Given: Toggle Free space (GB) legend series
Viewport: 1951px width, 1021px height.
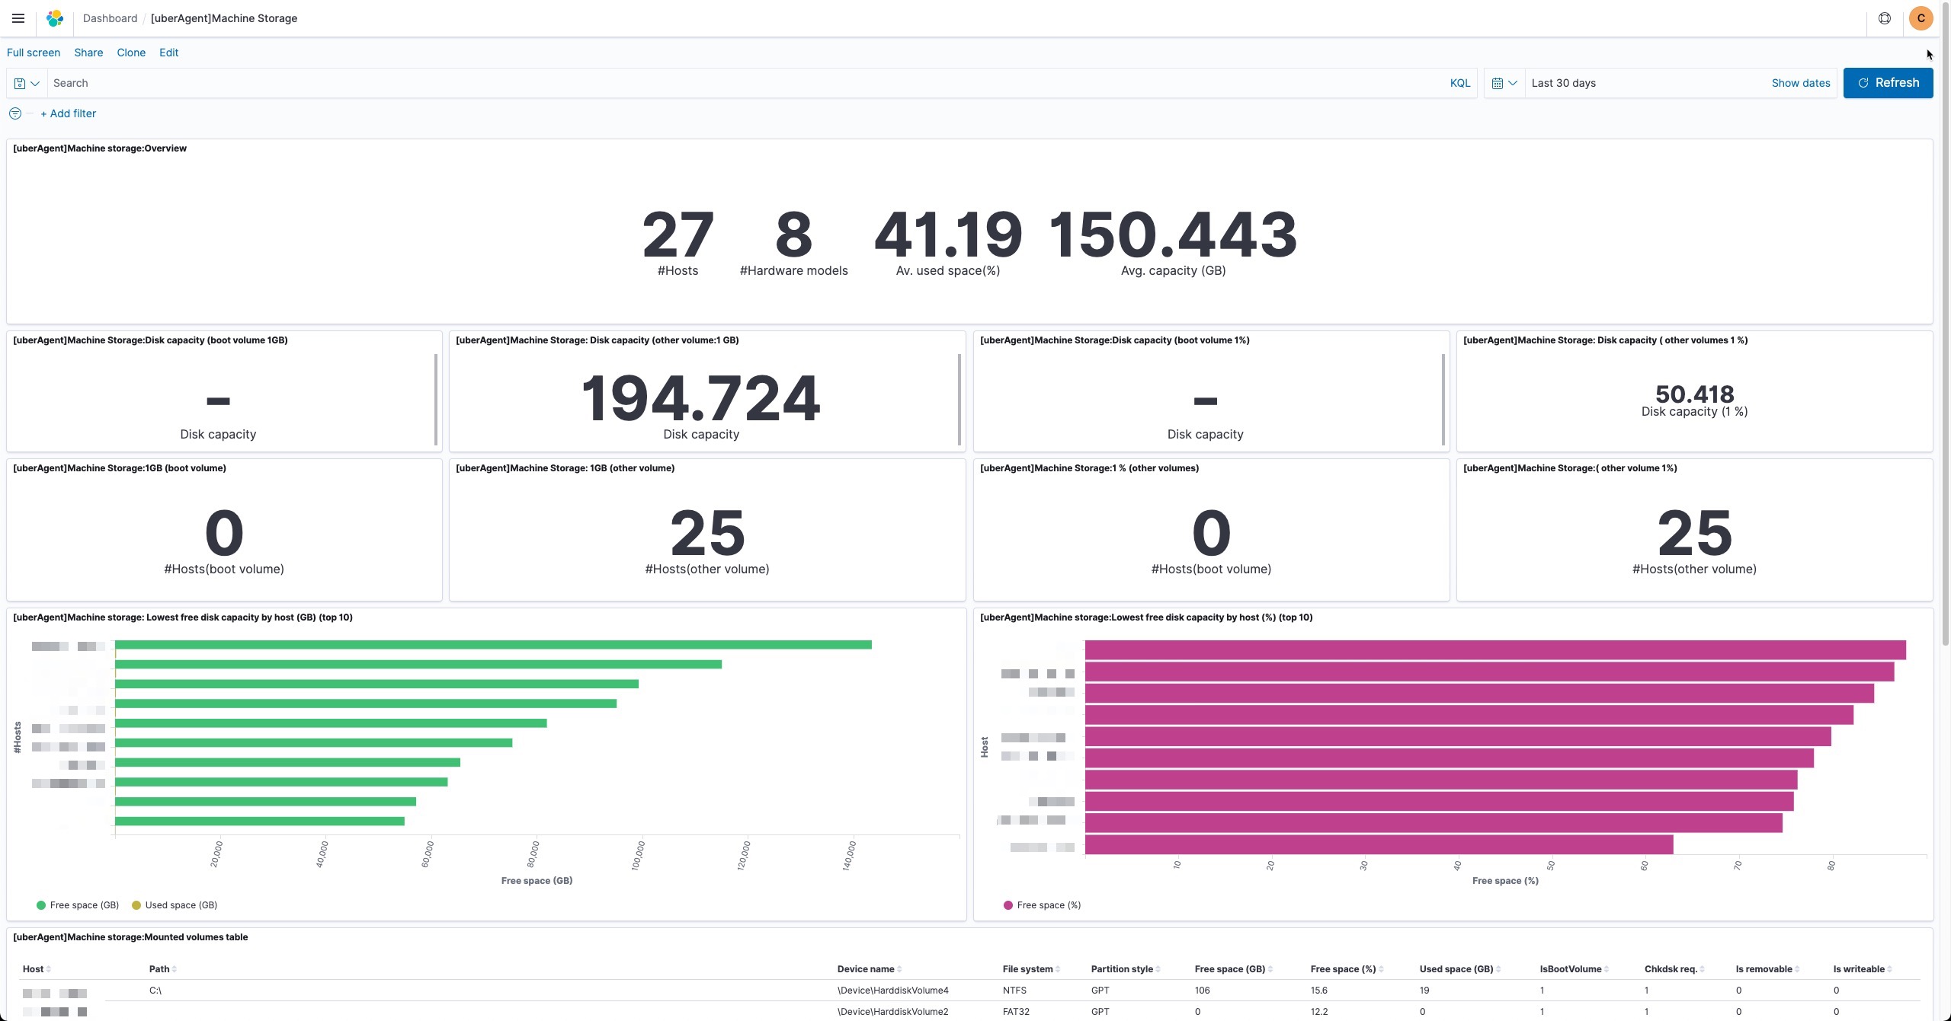Looking at the screenshot, I should (78, 905).
